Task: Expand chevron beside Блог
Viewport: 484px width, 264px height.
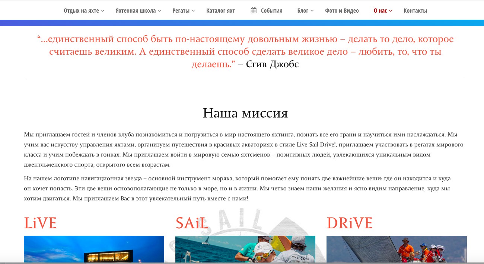Action: pyautogui.click(x=312, y=11)
